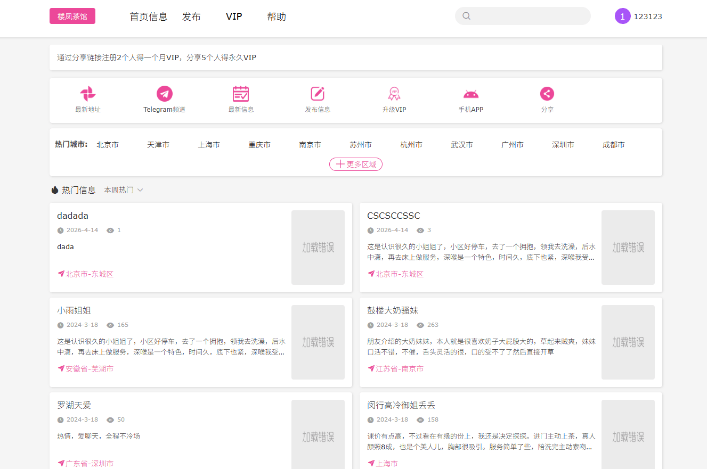Screen dimensions: 707x469
Task: Click the pinwheel icon for 最新地址
Action: 88,94
